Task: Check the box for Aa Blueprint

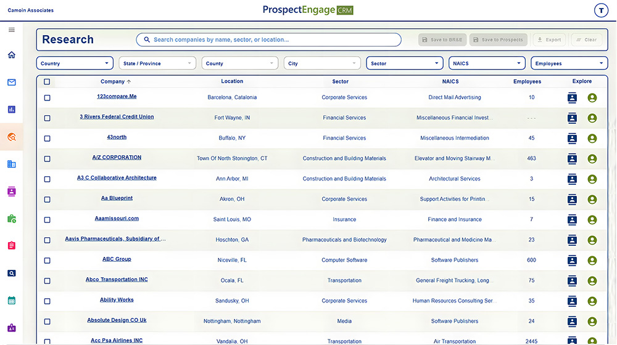Action: point(48,199)
